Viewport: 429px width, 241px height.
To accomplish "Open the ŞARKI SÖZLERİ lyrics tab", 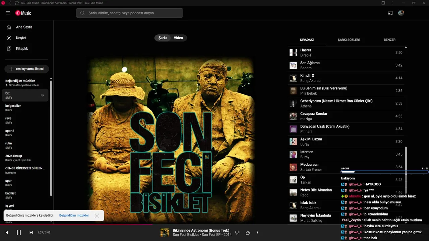I will point(349,39).
